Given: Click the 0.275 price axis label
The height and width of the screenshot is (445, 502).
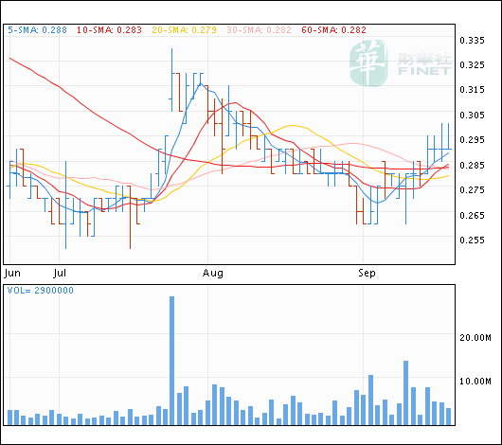Looking at the screenshot, I should 473,190.
